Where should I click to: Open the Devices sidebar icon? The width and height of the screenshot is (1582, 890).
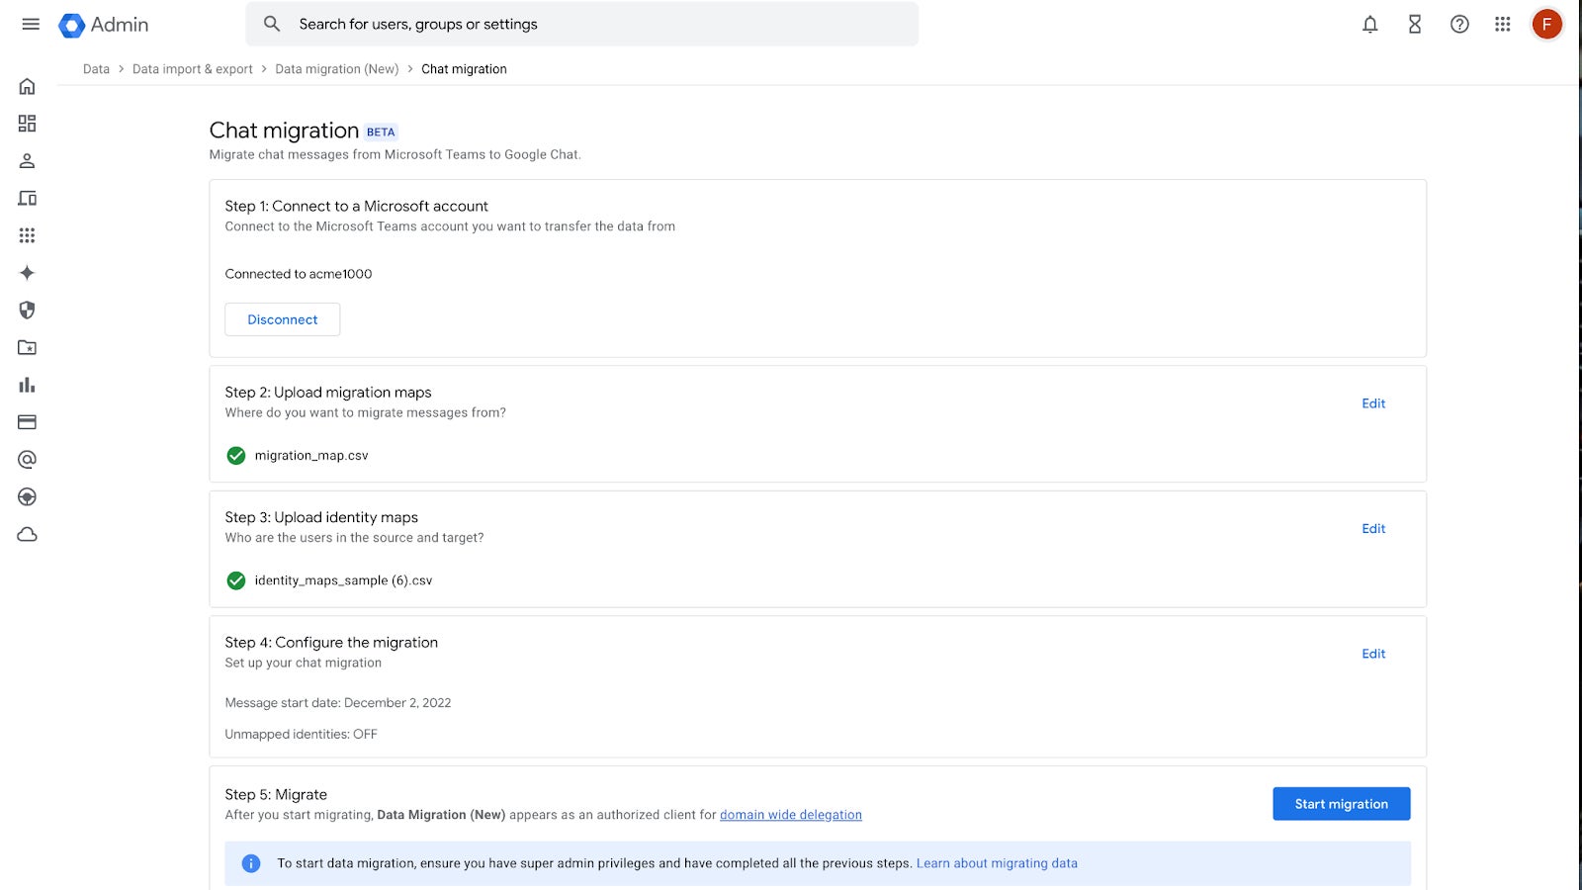(x=27, y=198)
